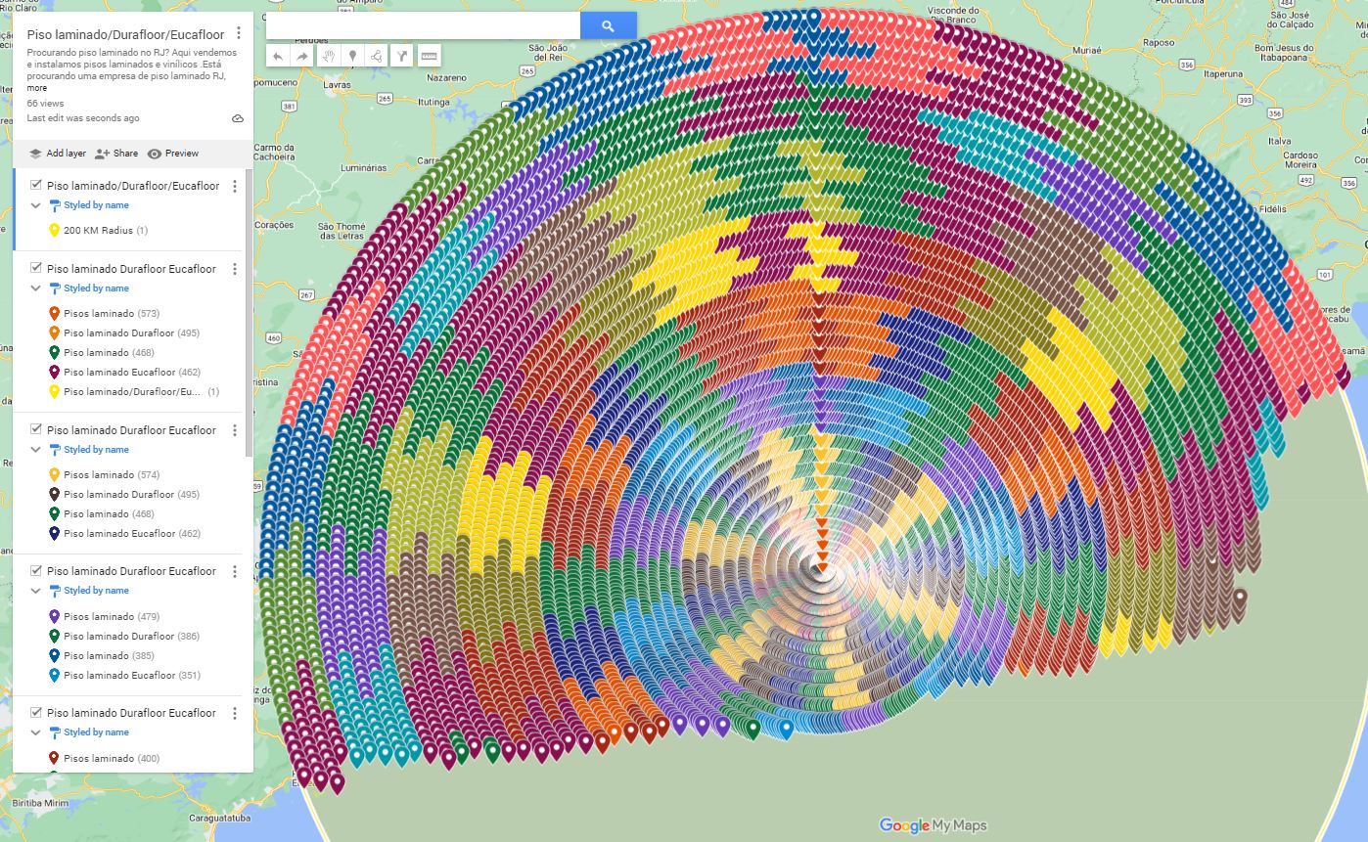This screenshot has height=842, width=1368.
Task: Open the map Preview
Action: tap(173, 154)
